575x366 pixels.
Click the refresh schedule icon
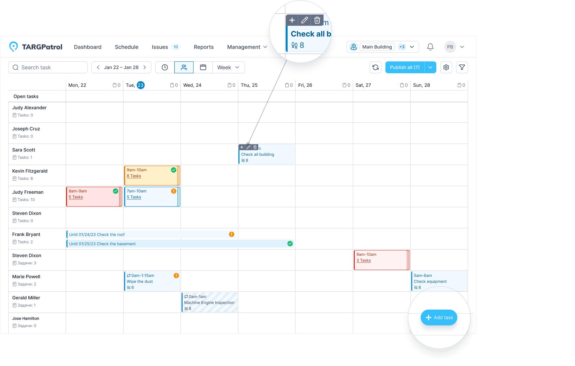(376, 67)
